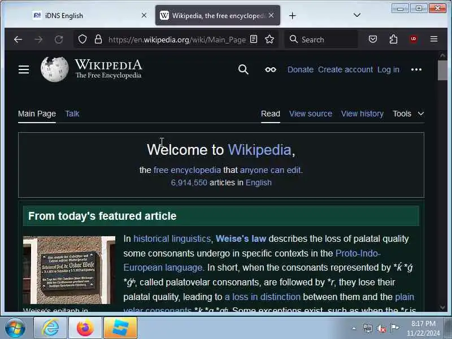Open the Extensions puzzle icon
The width and height of the screenshot is (452, 339).
coord(393,39)
